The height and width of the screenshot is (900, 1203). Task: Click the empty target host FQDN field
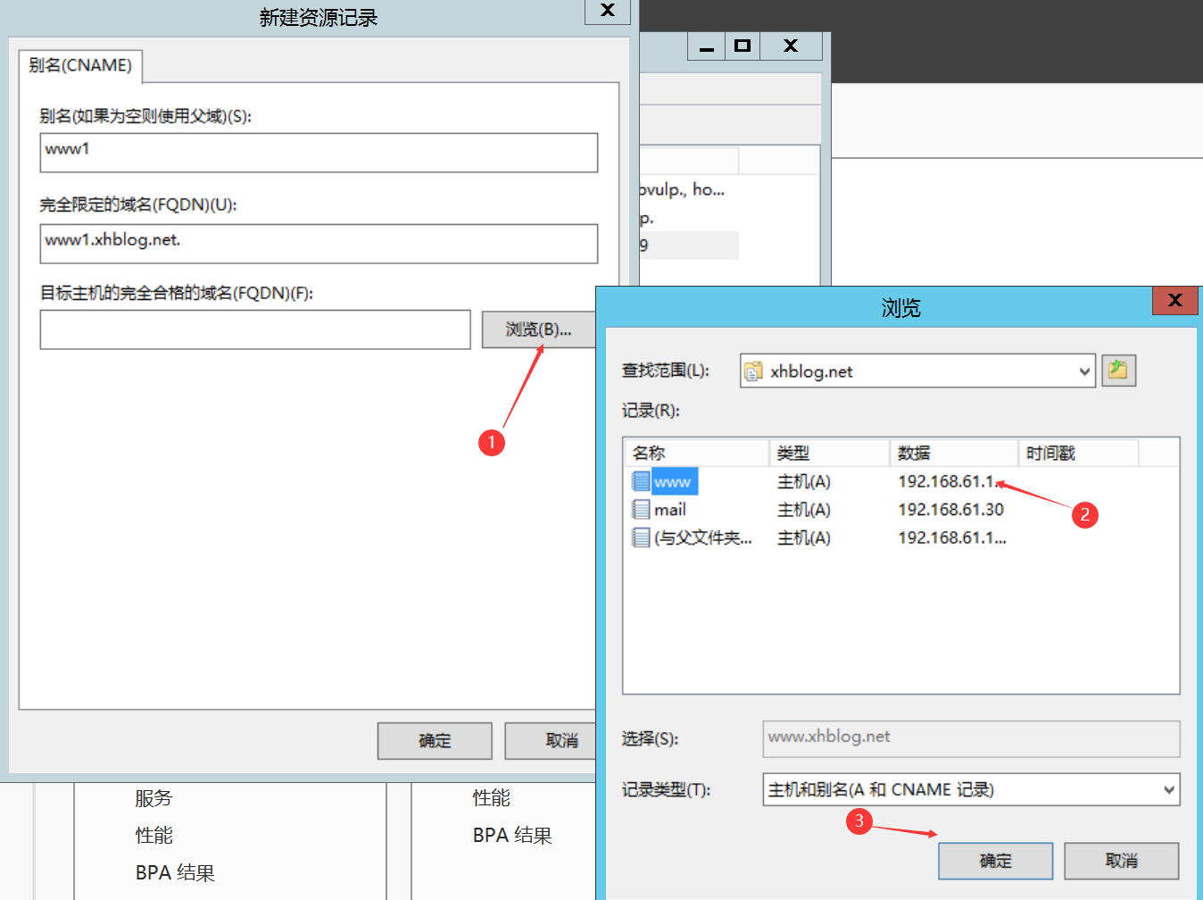pos(255,329)
